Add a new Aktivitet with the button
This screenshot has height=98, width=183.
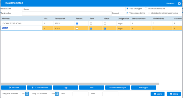(14, 88)
